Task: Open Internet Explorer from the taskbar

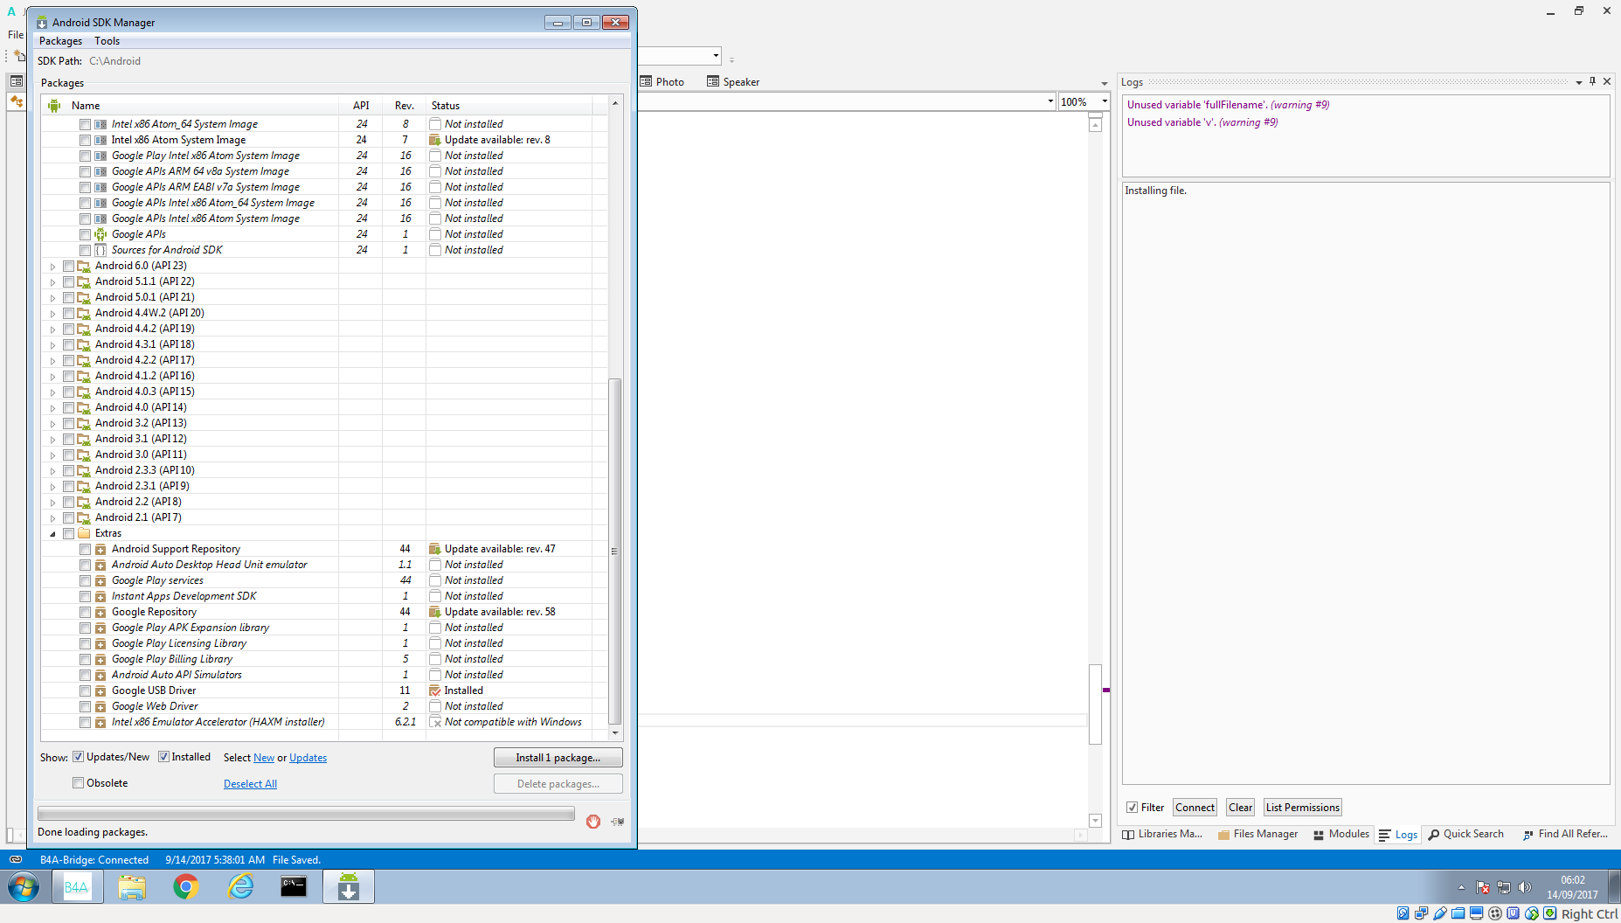Action: (x=240, y=887)
